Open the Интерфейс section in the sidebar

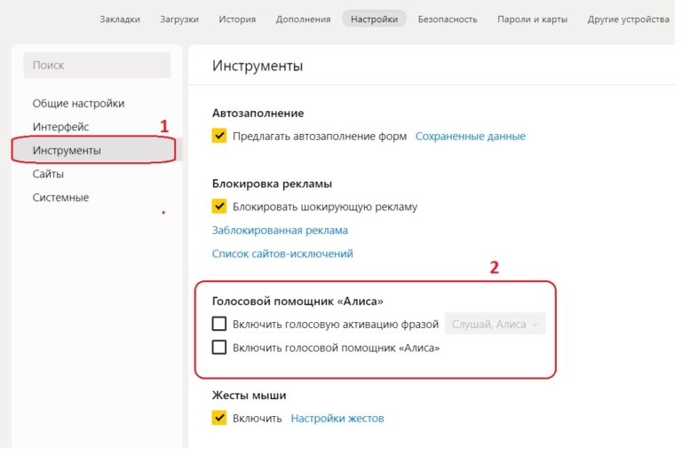pos(60,127)
